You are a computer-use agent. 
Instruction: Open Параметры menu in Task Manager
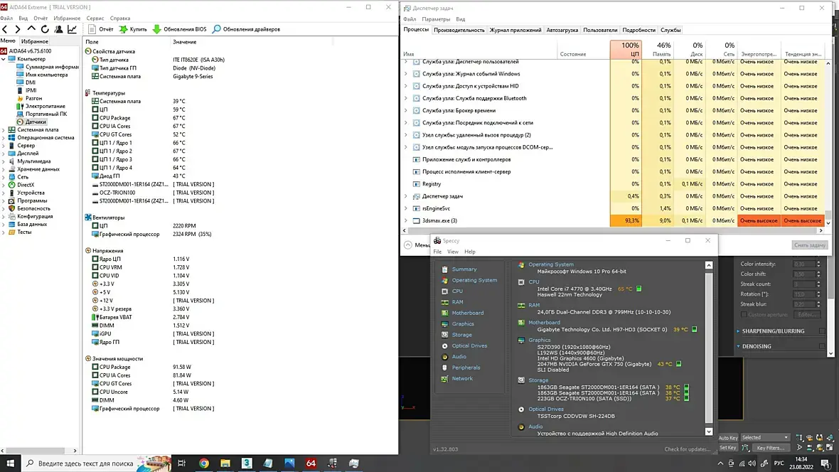click(436, 19)
